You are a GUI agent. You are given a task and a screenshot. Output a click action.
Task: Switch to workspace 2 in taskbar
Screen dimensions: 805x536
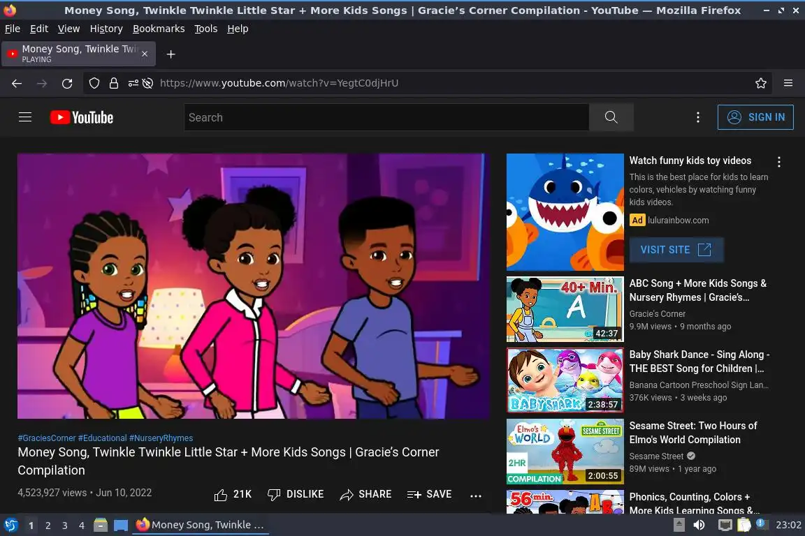48,526
